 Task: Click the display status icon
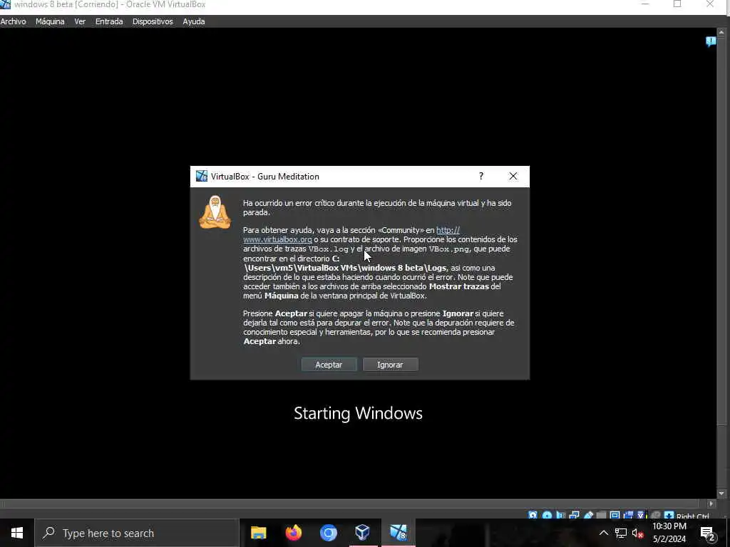click(615, 516)
